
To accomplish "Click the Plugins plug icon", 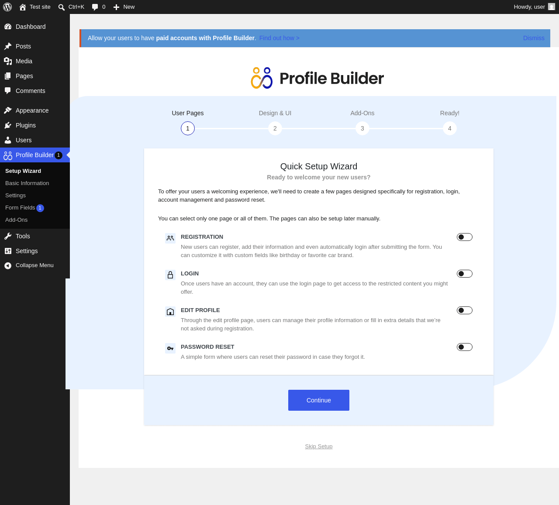I will coord(8,125).
